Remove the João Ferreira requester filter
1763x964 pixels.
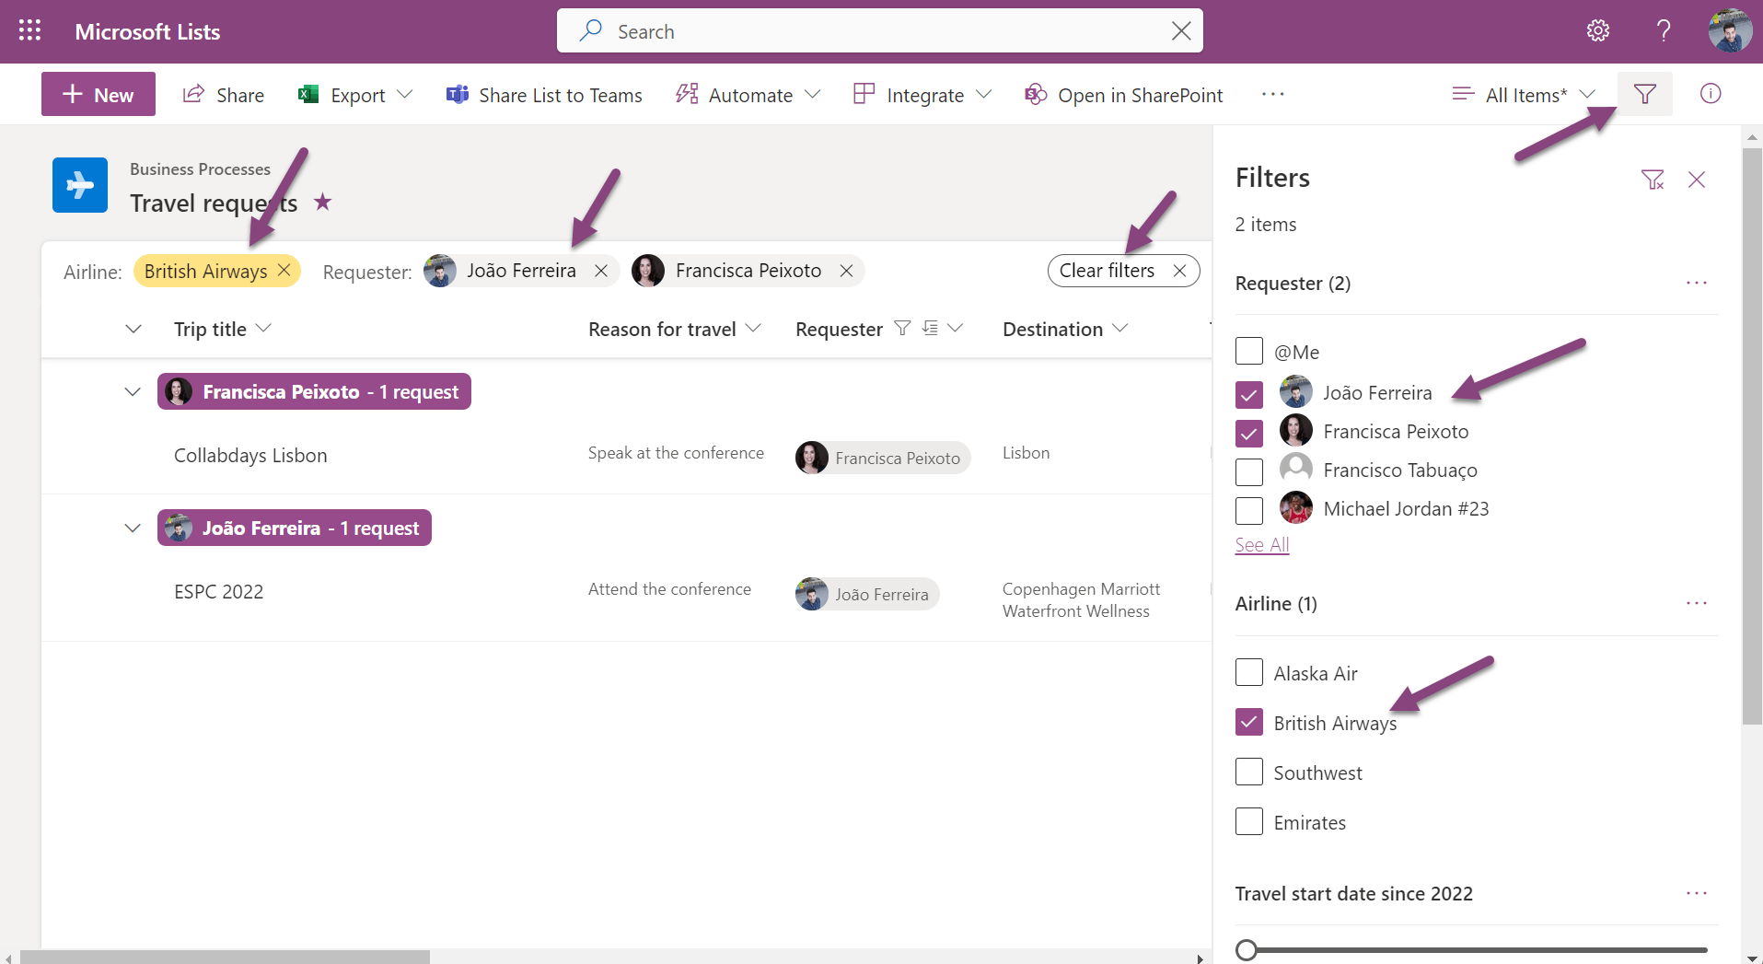pos(601,271)
